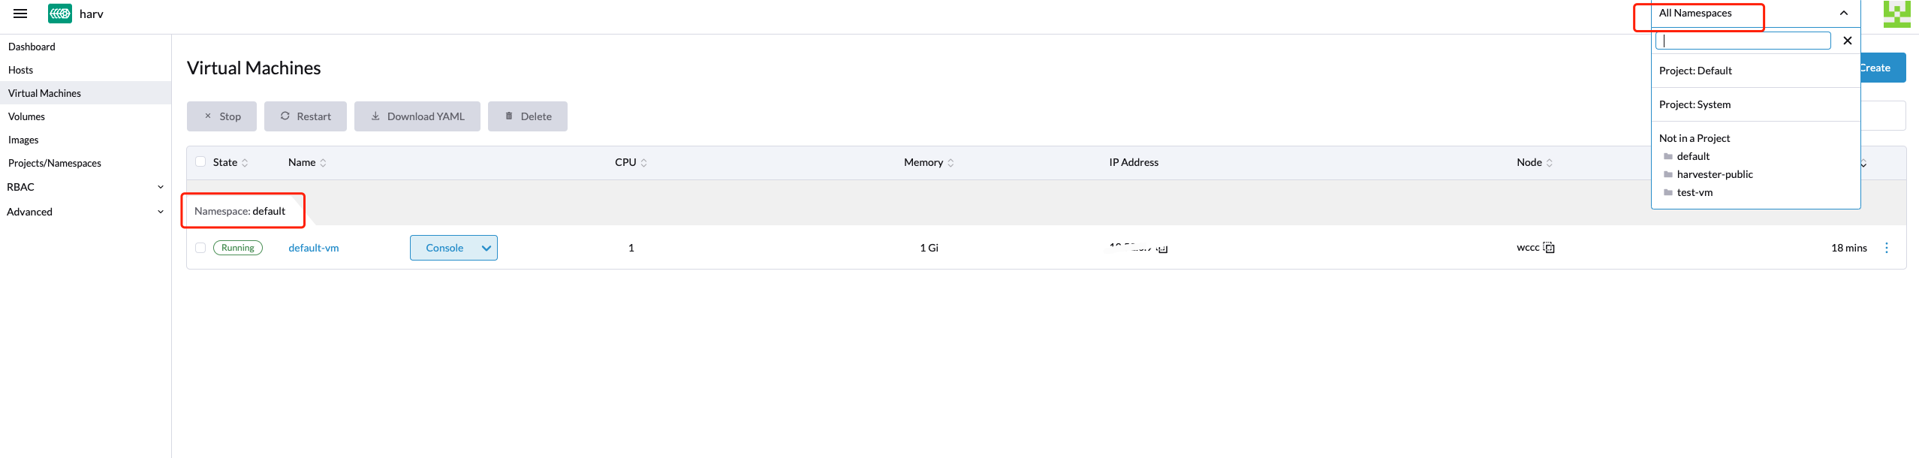Open the hamburger navigation menu
Viewport: 1919px width, 458px height.
click(19, 13)
